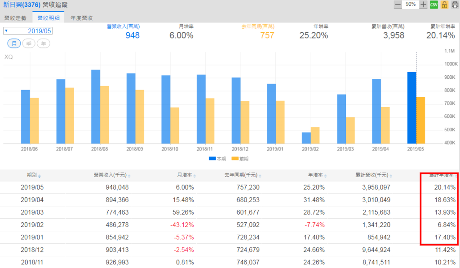This screenshot has height=268, width=460.
Task: Sort table by 營業收入(千元) column
Action: click(112, 175)
